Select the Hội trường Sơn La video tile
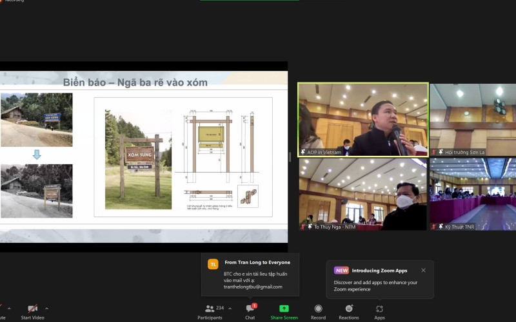Viewport: 516px width, 322px height. [473, 119]
